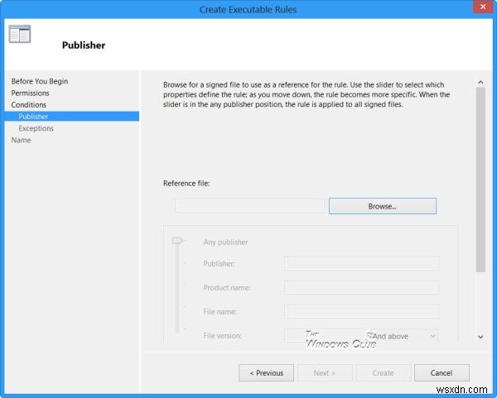
Task: Click the Create Executable Rules title bar
Action: pyautogui.click(x=248, y=9)
